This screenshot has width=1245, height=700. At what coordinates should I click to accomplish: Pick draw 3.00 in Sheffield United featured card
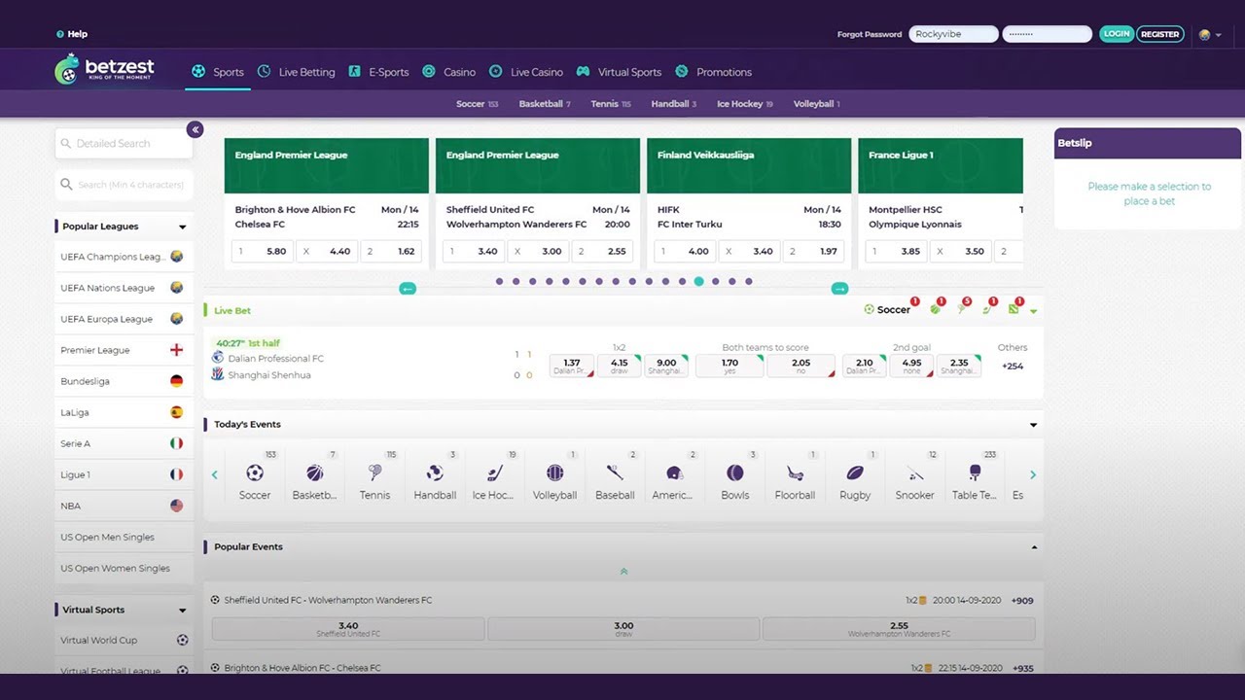pyautogui.click(x=538, y=251)
